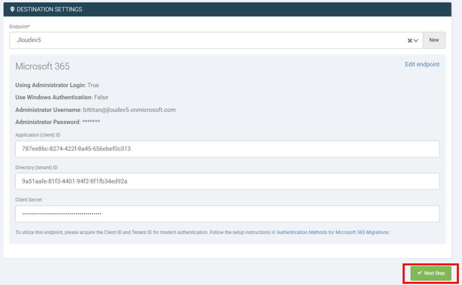The image size is (462, 285).
Task: Select the Administrator Username email value
Action: [129, 110]
